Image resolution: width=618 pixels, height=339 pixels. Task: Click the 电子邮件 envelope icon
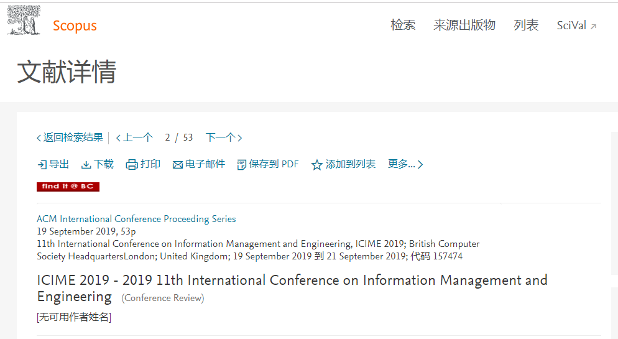click(178, 165)
